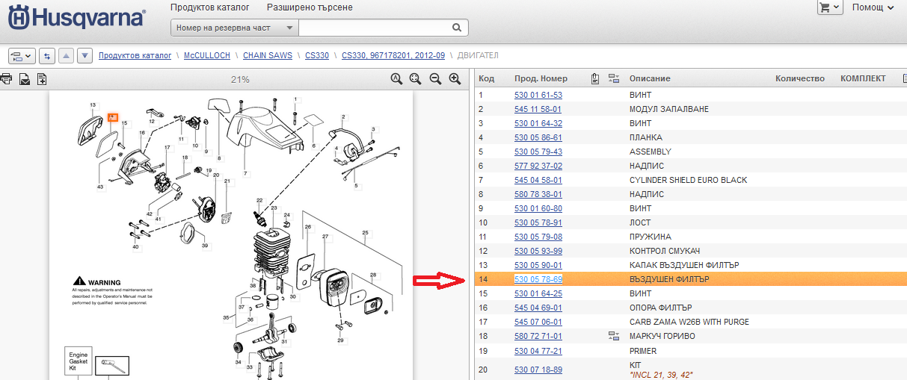The width and height of the screenshot is (907, 380).
Task: Open the Помощ help menu
Action: pos(873,7)
